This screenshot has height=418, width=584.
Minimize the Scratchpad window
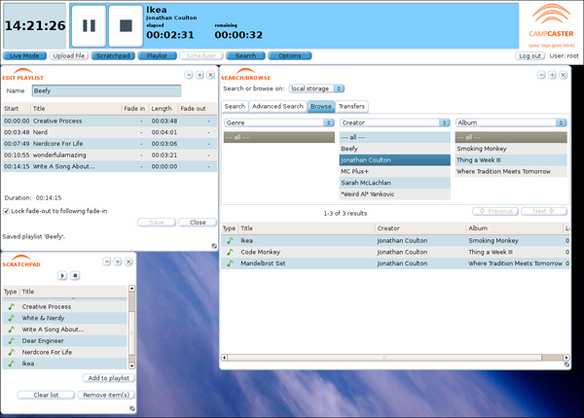click(106, 261)
